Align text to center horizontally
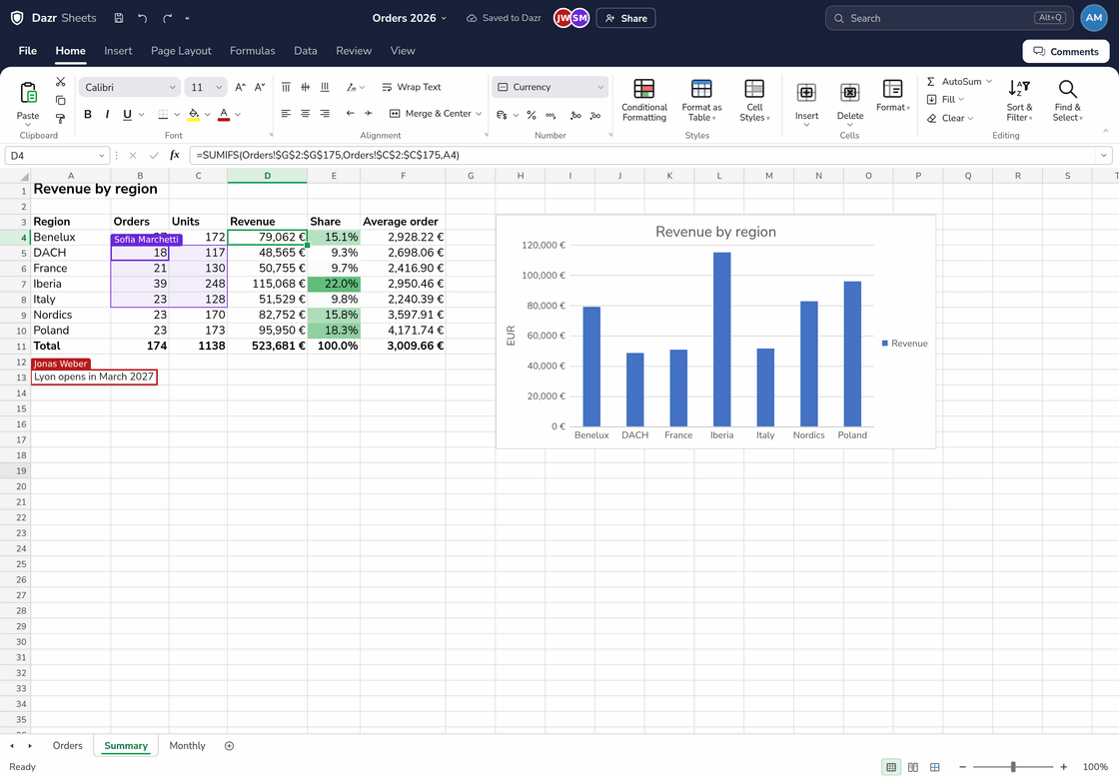This screenshot has width=1119, height=777. (306, 114)
